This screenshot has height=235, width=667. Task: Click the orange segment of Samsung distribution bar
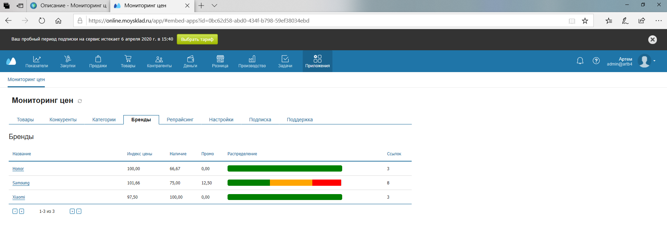pyautogui.click(x=291, y=183)
